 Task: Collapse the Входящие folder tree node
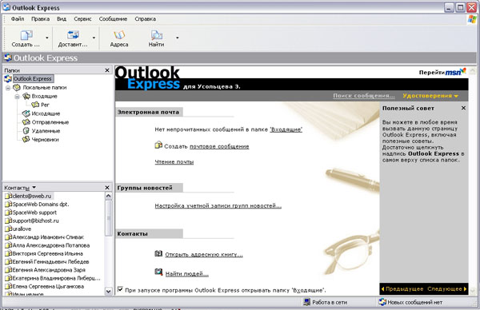tap(17, 97)
